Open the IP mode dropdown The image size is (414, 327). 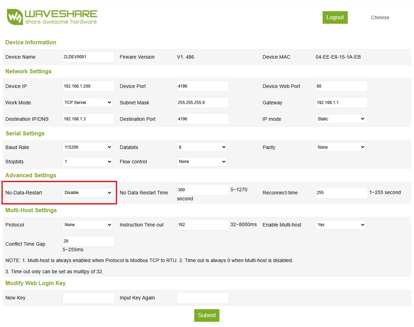[341, 119]
